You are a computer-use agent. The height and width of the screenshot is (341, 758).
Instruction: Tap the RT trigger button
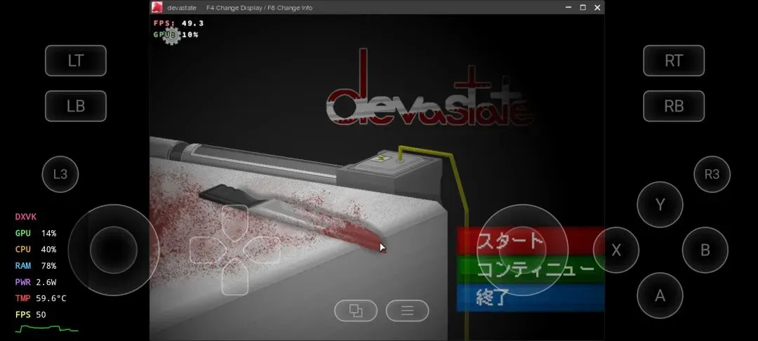click(673, 60)
